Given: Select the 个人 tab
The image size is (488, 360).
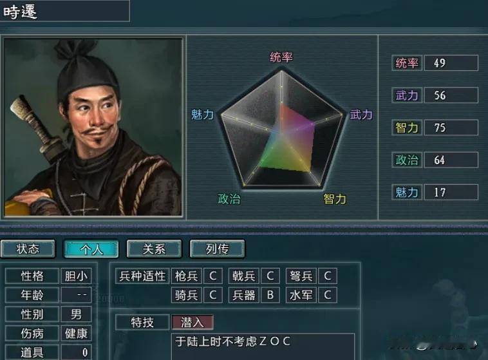Looking at the screenshot, I should [91, 249].
